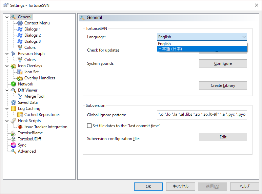Image resolution: width=262 pixels, height=194 pixels.
Task: Click the Network globe icon
Action: [x=13, y=84]
